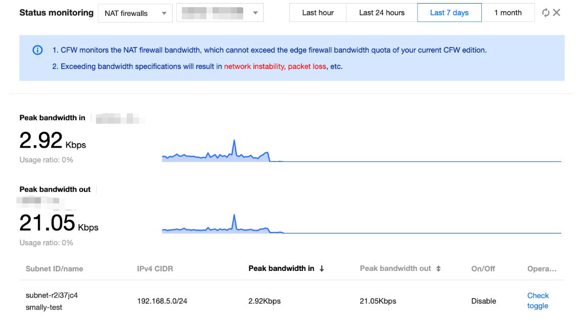This screenshot has width=583, height=321.
Task: Select Last 24 hours time range
Action: tap(382, 13)
